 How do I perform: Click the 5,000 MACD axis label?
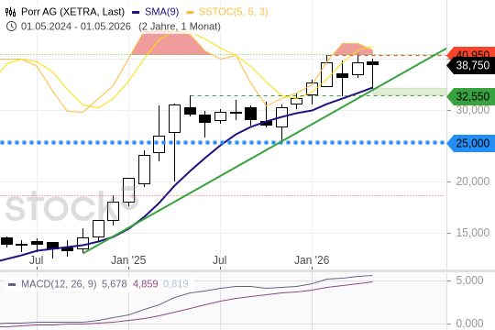(x=469, y=280)
